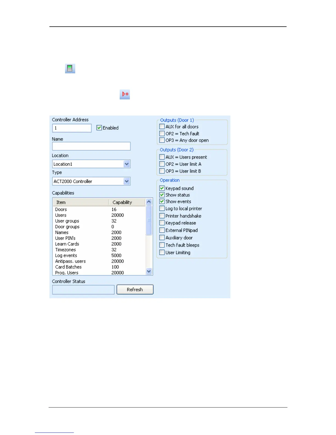Enable Log to local printer

click(162, 208)
